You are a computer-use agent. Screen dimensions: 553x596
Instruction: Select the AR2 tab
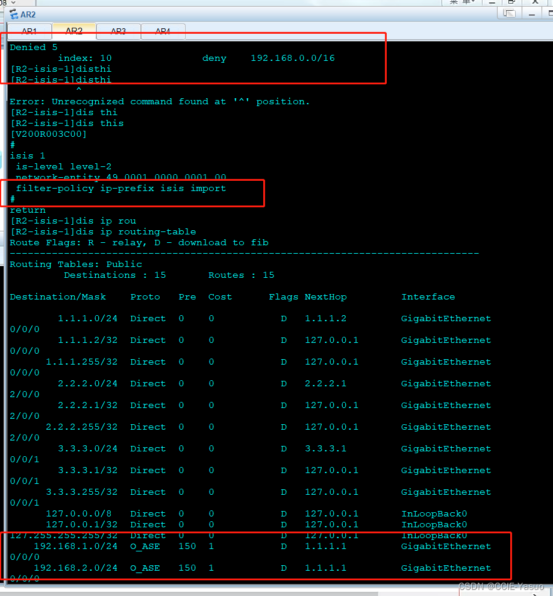[x=73, y=30]
